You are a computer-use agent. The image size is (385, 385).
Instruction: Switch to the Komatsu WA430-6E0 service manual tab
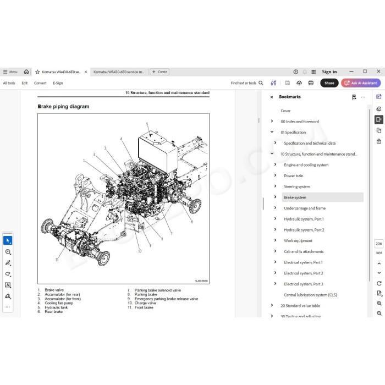(119, 72)
